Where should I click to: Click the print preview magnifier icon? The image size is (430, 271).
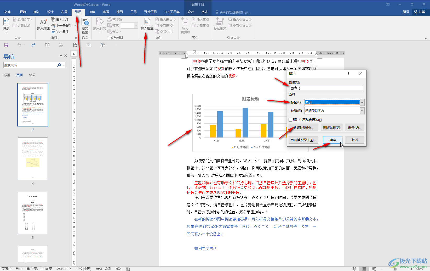(x=75, y=45)
